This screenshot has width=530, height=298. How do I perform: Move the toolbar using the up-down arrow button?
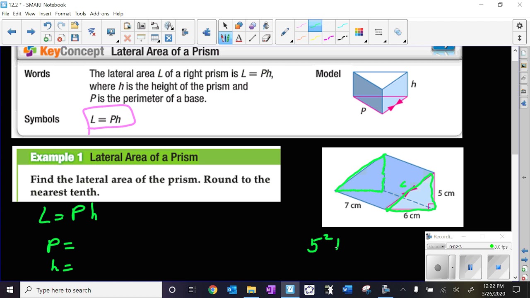520,38
